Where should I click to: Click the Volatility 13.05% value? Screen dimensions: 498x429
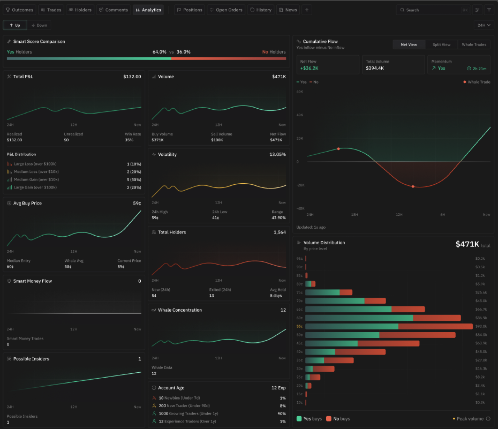[278, 154]
